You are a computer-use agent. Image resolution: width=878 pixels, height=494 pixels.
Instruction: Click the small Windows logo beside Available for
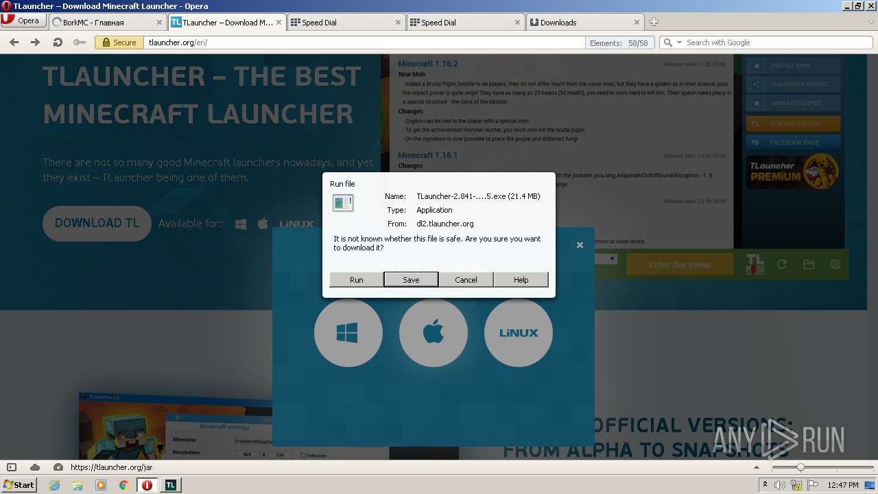tap(241, 224)
